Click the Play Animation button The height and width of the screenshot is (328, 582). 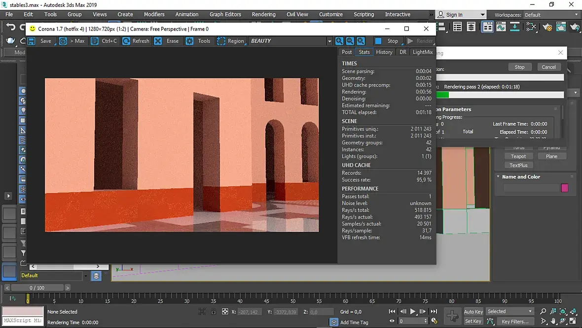point(412,312)
